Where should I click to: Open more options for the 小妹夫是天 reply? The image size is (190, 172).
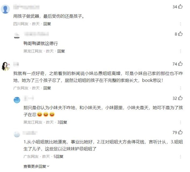tap(180, 122)
